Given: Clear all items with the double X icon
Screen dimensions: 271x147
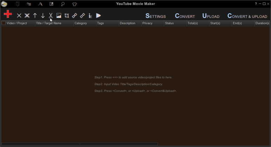Looking at the screenshot, I should pos(27,16).
